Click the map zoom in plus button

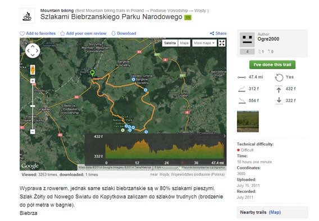(33, 81)
